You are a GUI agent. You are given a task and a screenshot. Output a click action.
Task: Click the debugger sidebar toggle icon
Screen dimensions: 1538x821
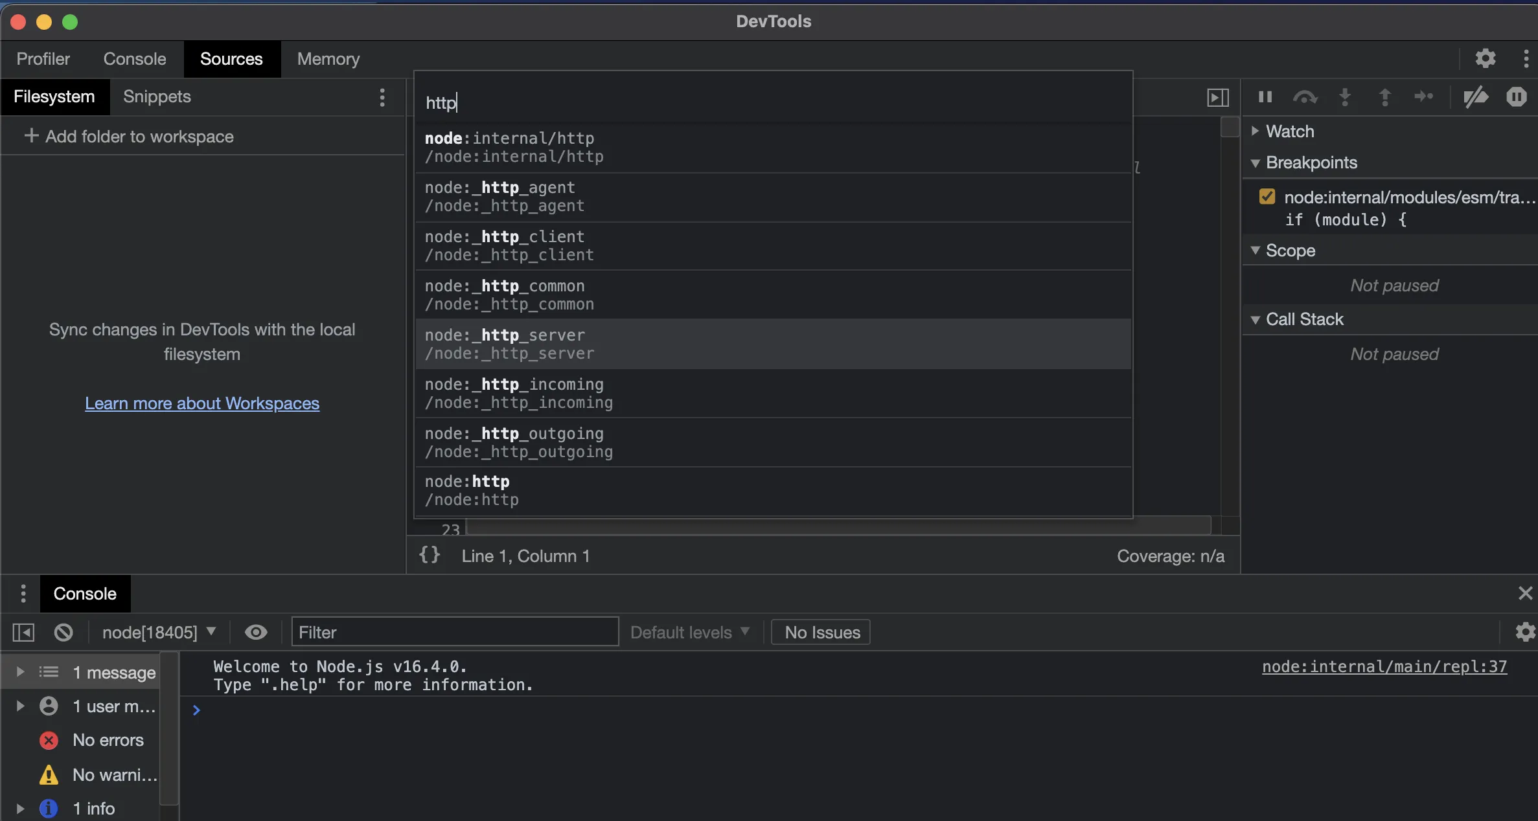(1218, 97)
